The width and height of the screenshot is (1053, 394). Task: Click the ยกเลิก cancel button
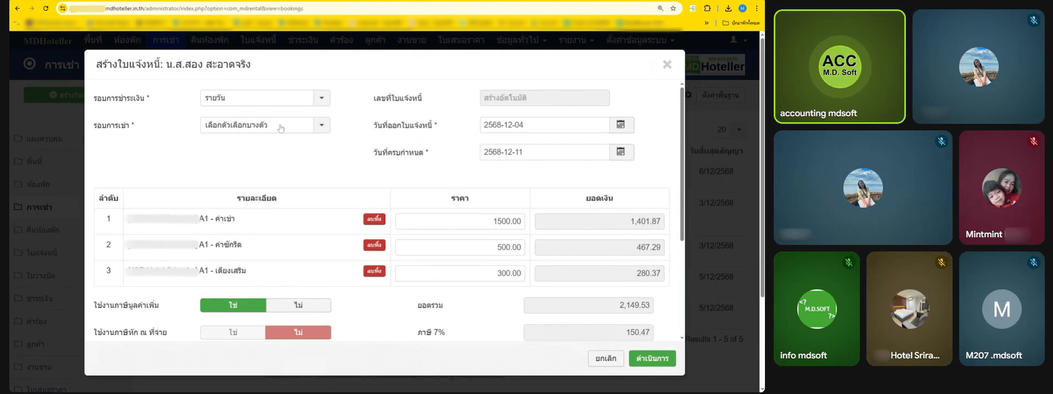(x=605, y=358)
